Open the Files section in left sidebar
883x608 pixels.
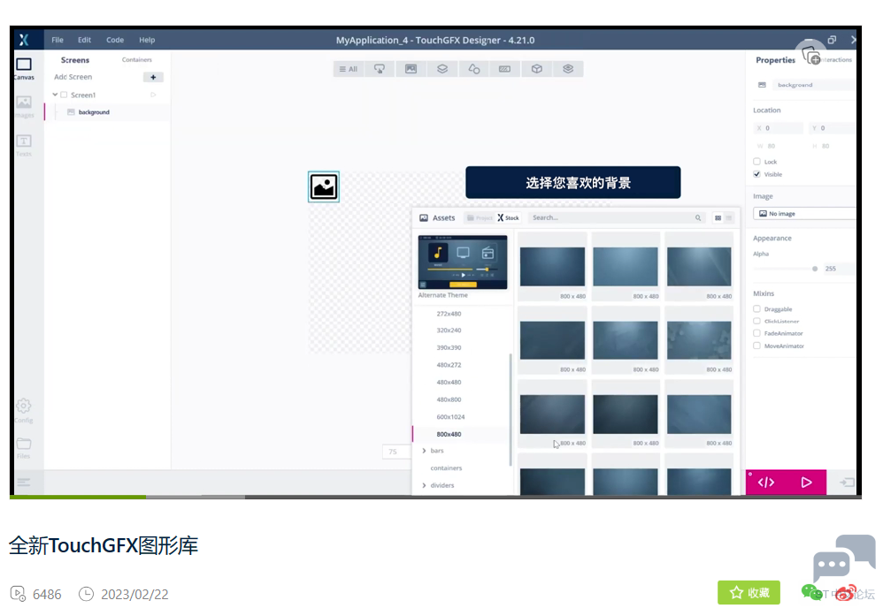point(24,448)
